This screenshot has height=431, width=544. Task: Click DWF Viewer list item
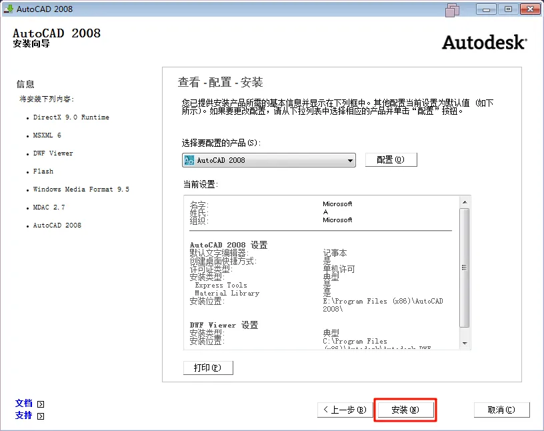53,153
